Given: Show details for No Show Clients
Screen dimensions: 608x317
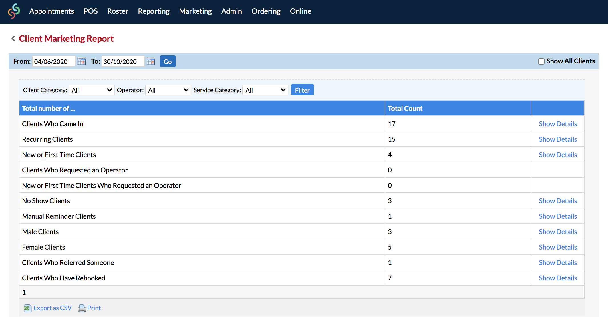Looking at the screenshot, I should 558,201.
